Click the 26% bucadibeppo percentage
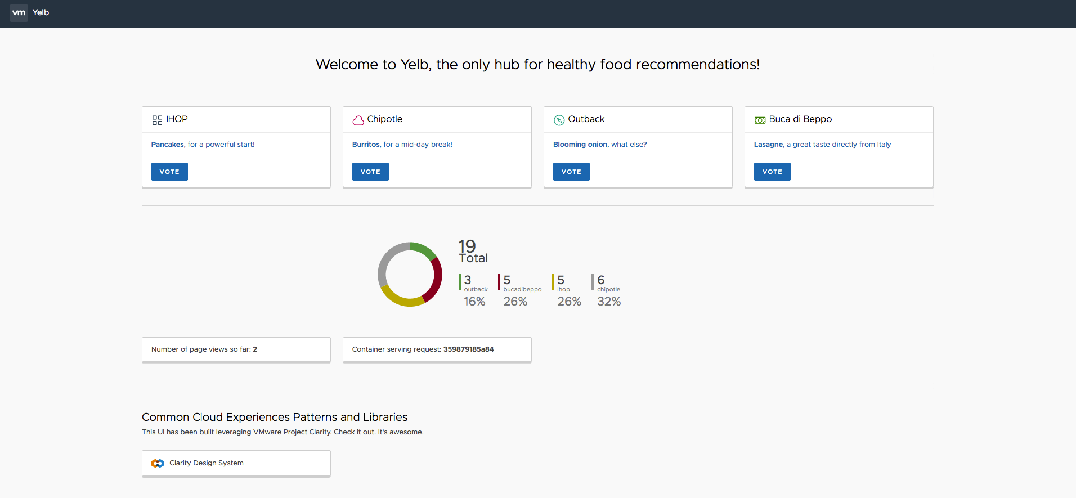Viewport: 1076px width, 498px height. 515,302
